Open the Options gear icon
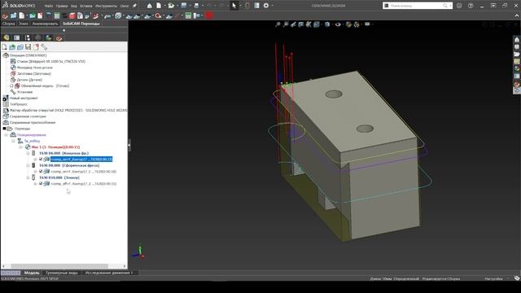This screenshot has width=521, height=293. (266, 6)
